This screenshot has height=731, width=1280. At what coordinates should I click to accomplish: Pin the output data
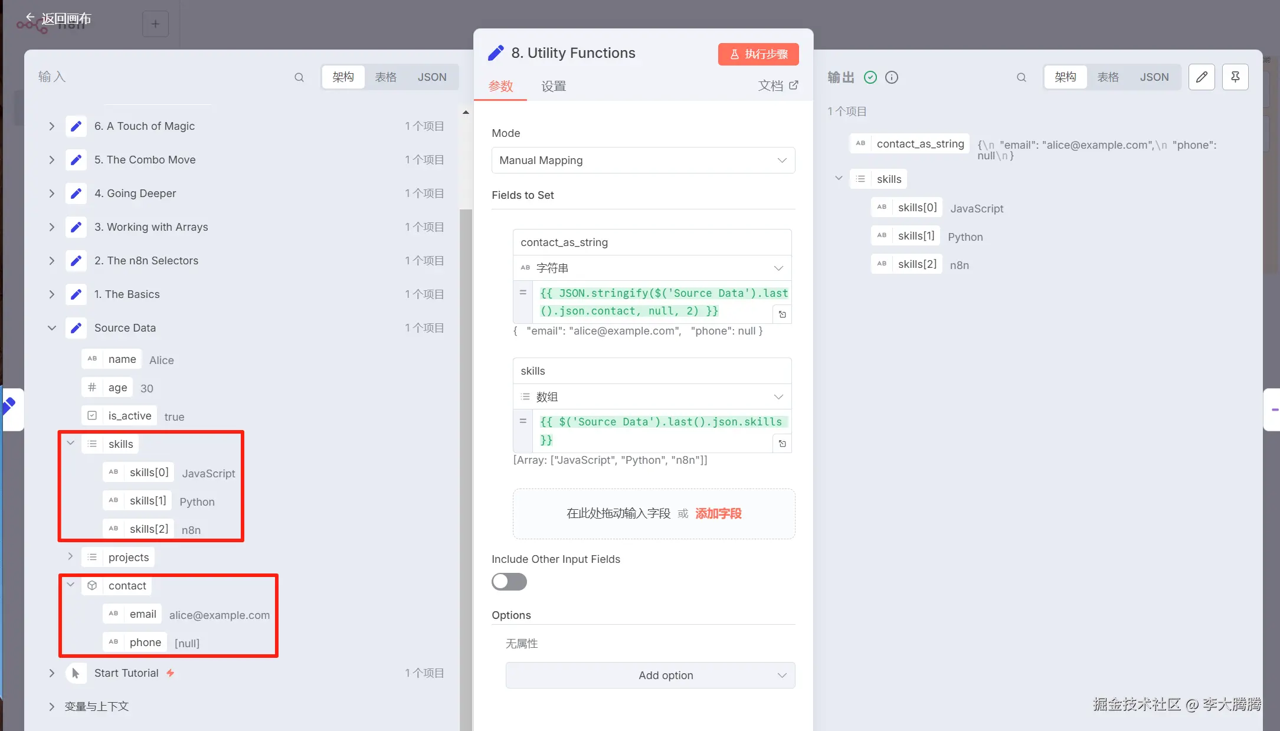(x=1235, y=77)
